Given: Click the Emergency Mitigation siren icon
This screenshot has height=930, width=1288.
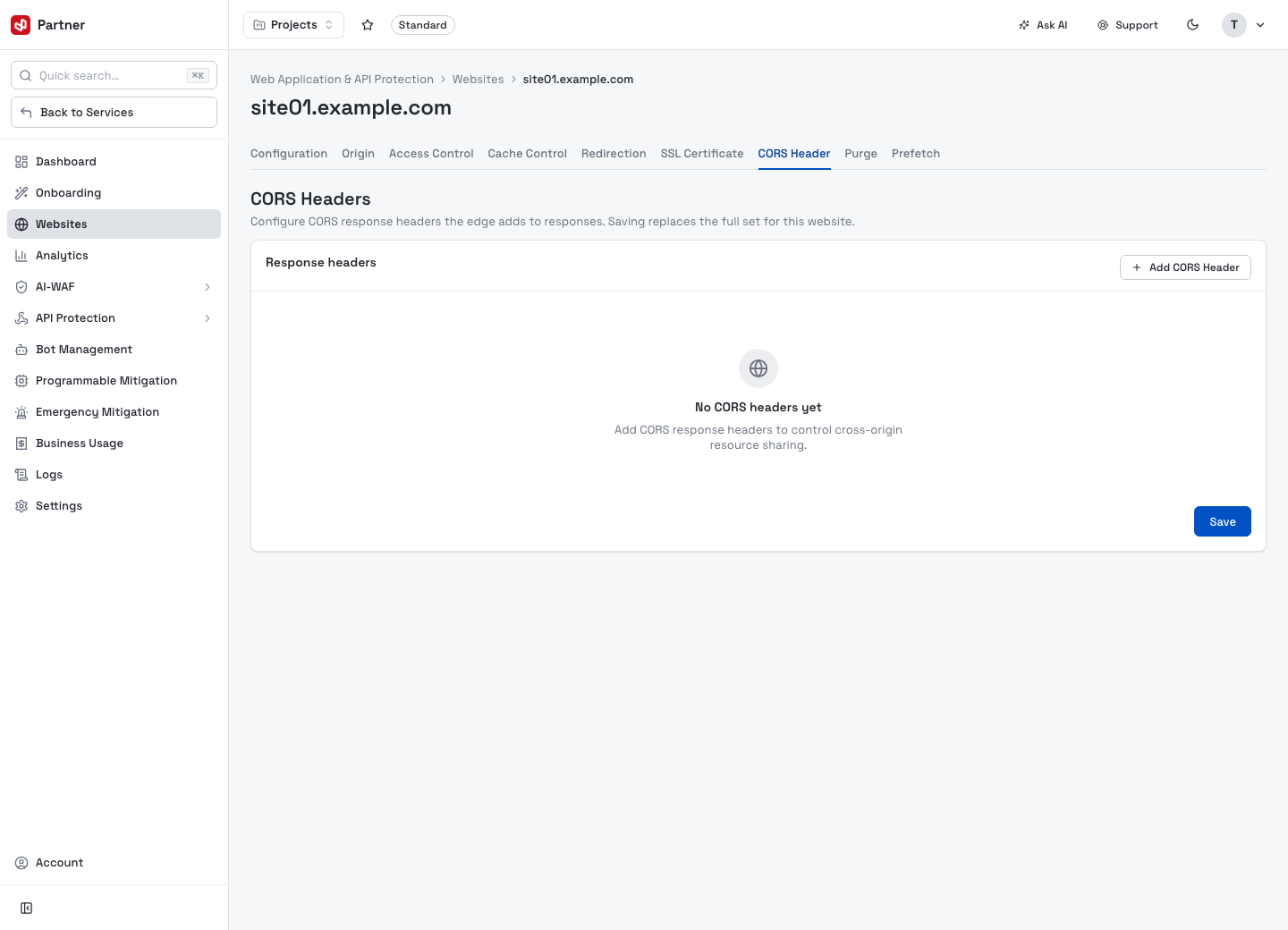Looking at the screenshot, I should [x=21, y=412].
